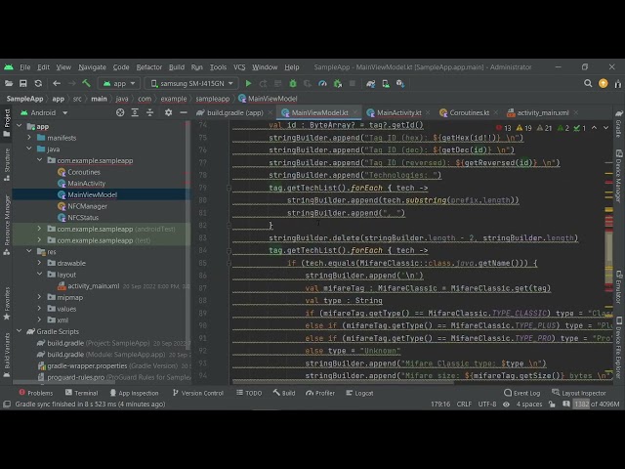
Task: Toggle the Structure tool window stripe
Action: pyautogui.click(x=7, y=164)
